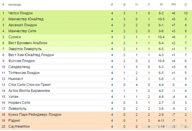Click the Челси Лондон team name
This screenshot has width=192, height=131.
click(20, 13)
